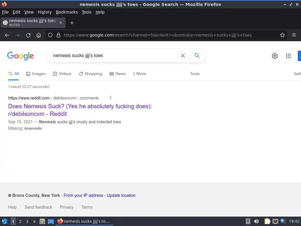Open the Send feedback footer link
Viewport: 301px width, 226px height.
click(x=38, y=207)
